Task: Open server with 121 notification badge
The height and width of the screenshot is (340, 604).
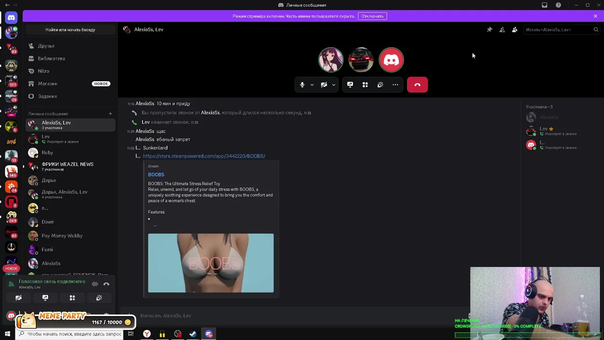Action: point(11,81)
